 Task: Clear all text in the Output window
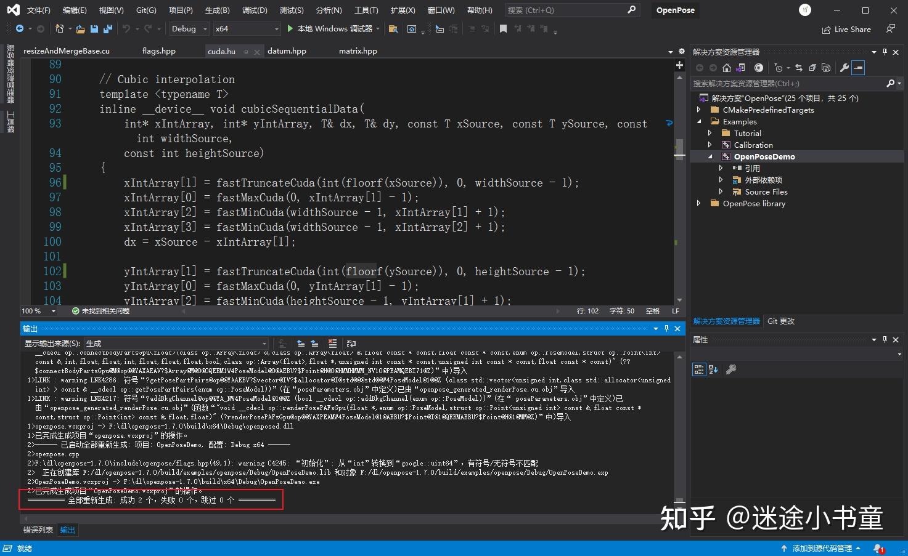[333, 343]
